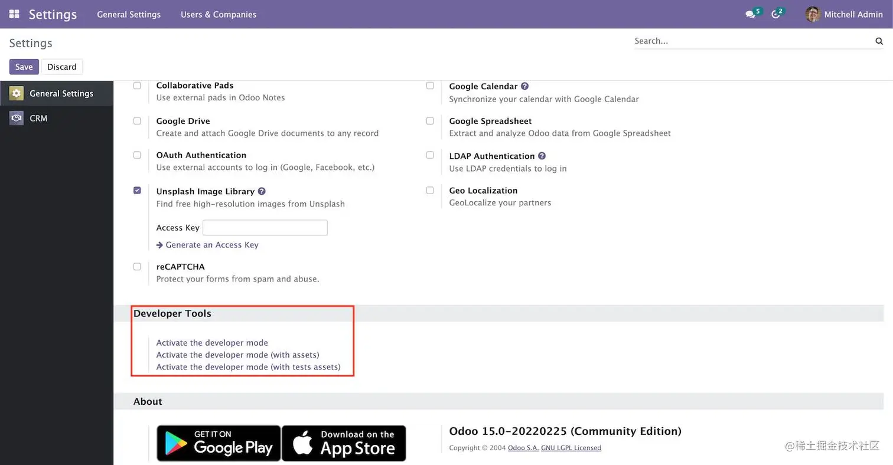The width and height of the screenshot is (893, 465).
Task: Open the LDAP Authentication help icon
Action: pyautogui.click(x=542, y=155)
